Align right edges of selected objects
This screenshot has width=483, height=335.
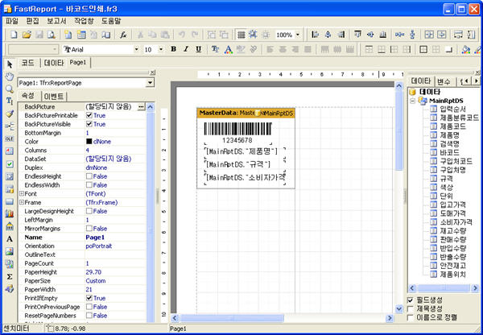(341, 35)
